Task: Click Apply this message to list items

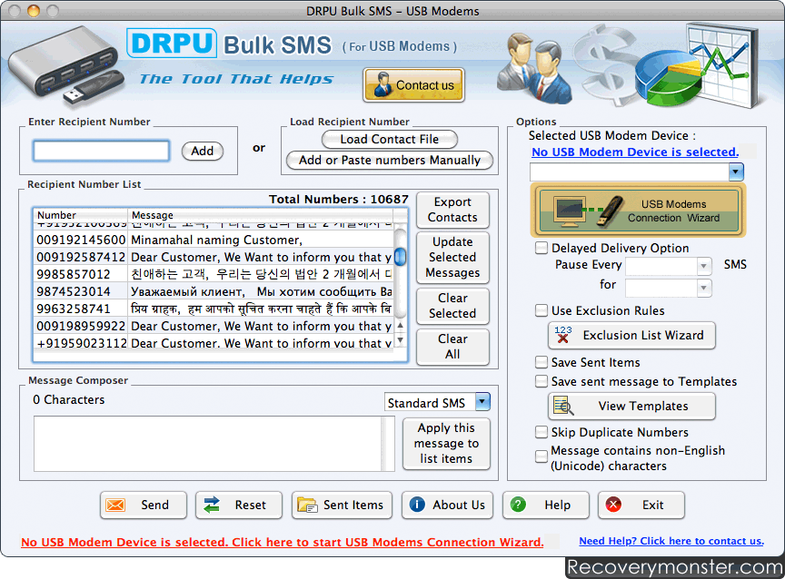Action: (446, 444)
